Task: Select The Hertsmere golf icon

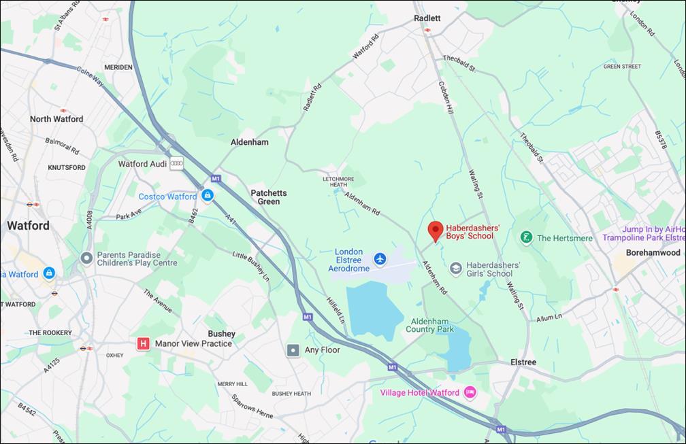Action: pos(526,238)
